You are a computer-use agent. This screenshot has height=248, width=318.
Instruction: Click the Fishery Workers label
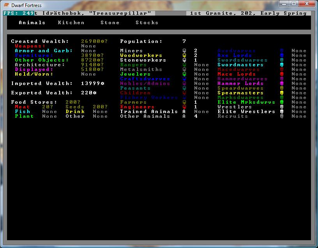pyautogui.click(x=149, y=97)
